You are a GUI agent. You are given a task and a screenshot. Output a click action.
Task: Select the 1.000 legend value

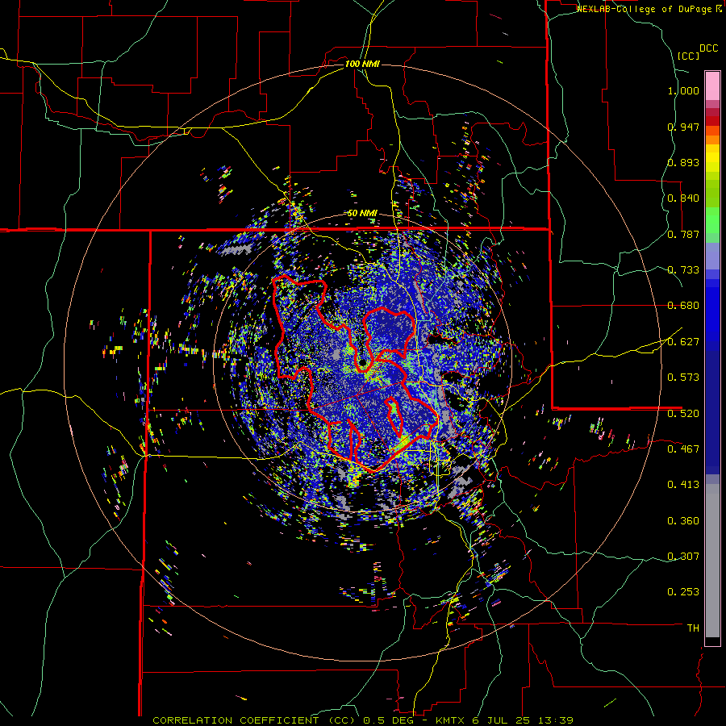(683, 90)
